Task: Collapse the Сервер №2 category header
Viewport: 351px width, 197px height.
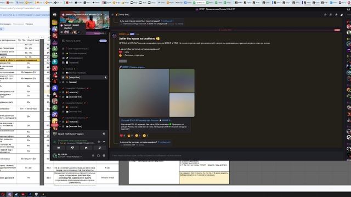Action: [75, 103]
